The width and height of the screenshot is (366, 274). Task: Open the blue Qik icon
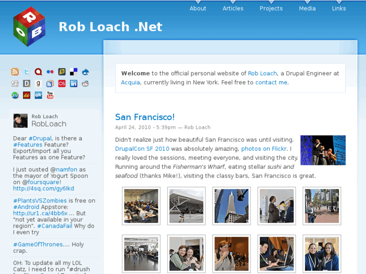pos(38,95)
